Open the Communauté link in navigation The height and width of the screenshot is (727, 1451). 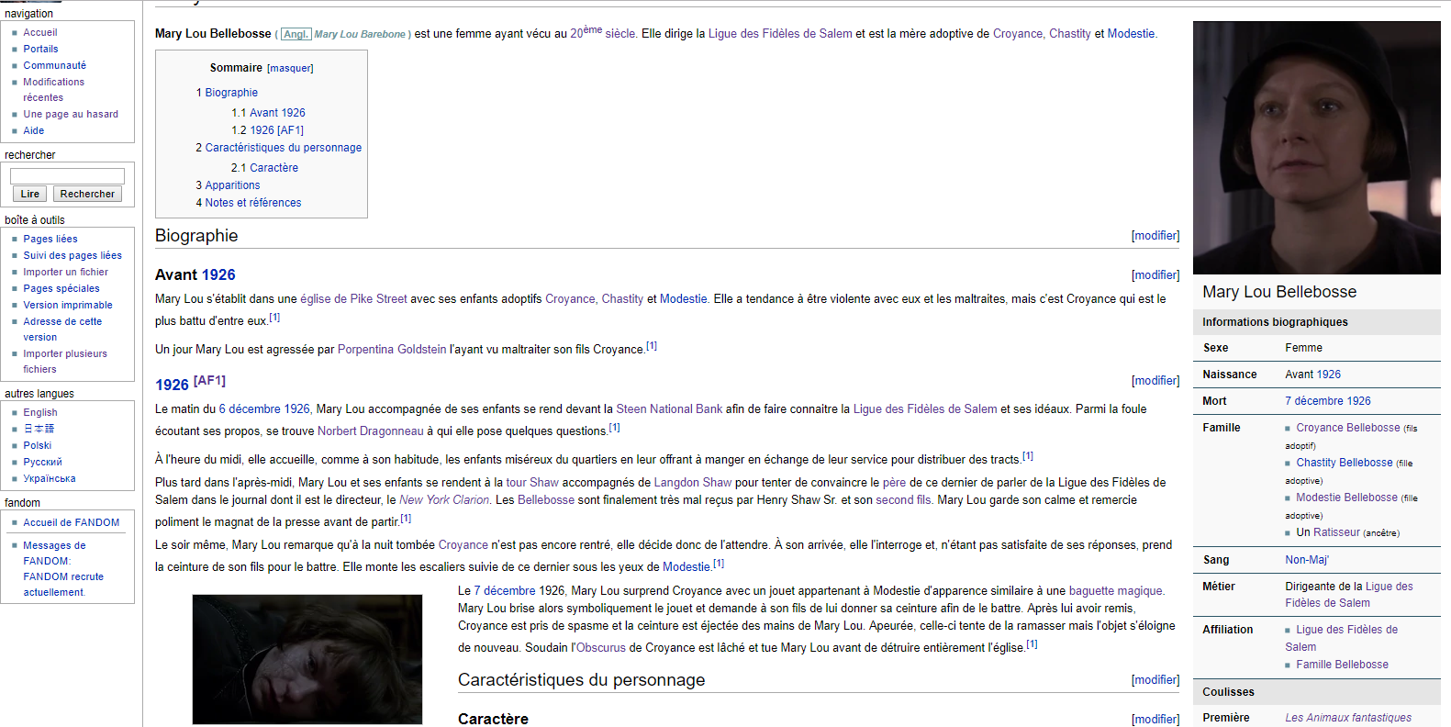55,65
